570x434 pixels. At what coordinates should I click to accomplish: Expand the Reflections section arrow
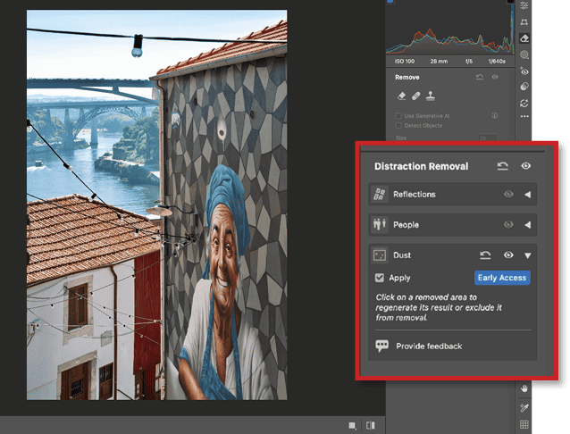[x=527, y=195]
